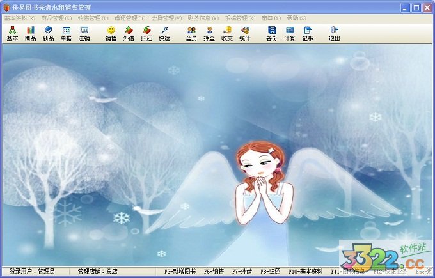Open the 计算 (calculator) toolbar icon
The width and height of the screenshot is (435, 278).
(289, 33)
